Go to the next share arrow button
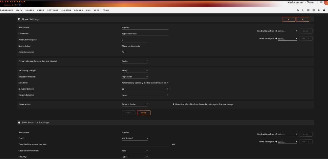Viewport: 328px width, 159px height. click(x=302, y=19)
